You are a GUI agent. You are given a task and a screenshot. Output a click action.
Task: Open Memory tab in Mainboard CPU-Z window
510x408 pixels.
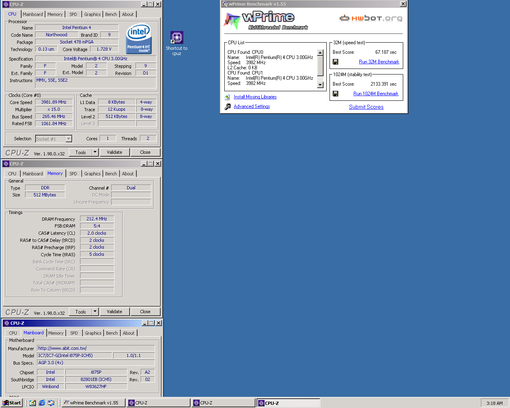click(56, 333)
